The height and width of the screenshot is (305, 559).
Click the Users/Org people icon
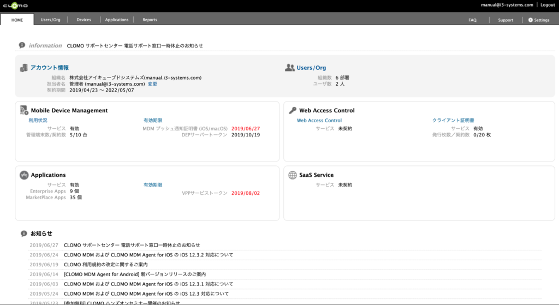[289, 67]
